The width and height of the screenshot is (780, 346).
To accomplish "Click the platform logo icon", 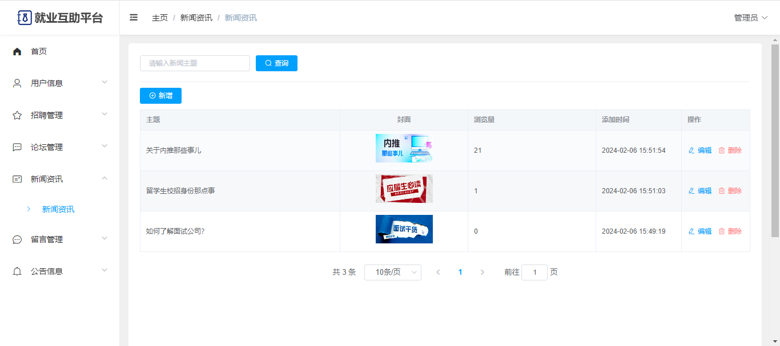I will (x=25, y=18).
